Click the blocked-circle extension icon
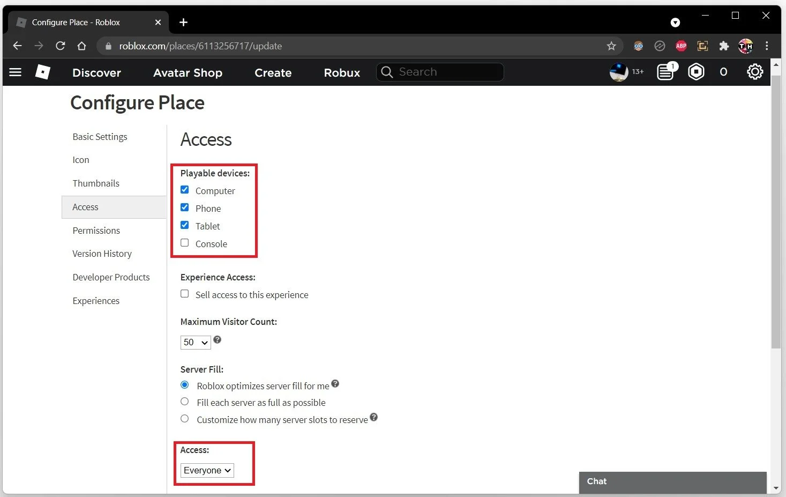Image resolution: width=786 pixels, height=497 pixels. pos(660,46)
